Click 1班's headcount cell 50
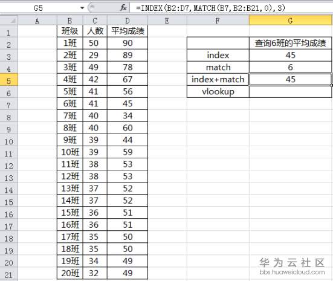The height and width of the screenshot is (281, 333). pyautogui.click(x=95, y=44)
